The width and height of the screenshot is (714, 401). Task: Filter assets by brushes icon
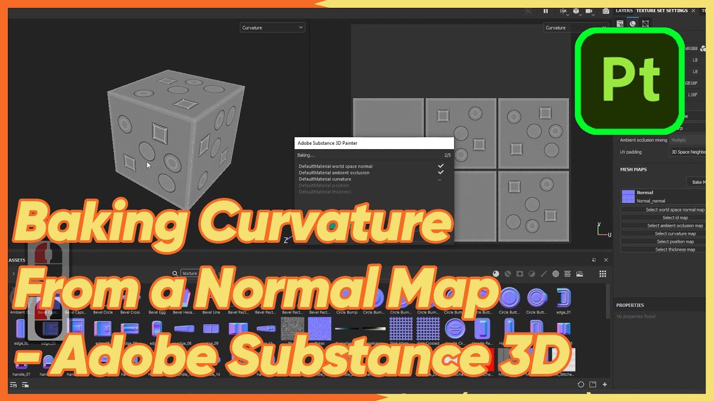click(543, 273)
